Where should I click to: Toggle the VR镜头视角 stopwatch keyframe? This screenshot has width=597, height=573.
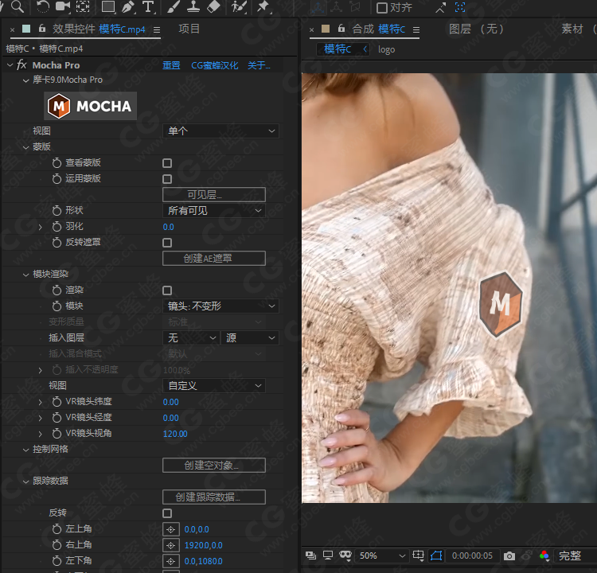(x=57, y=433)
